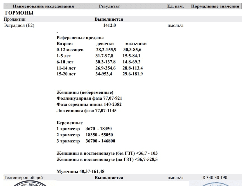The image size is (248, 186).
Task: Click the 'Женщины (небеременные)' heading
Action: (x=85, y=92)
